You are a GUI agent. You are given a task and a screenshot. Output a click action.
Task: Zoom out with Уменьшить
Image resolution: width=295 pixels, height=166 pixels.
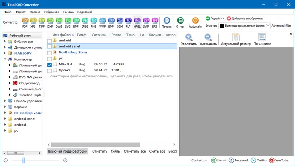pyautogui.click(x=208, y=40)
